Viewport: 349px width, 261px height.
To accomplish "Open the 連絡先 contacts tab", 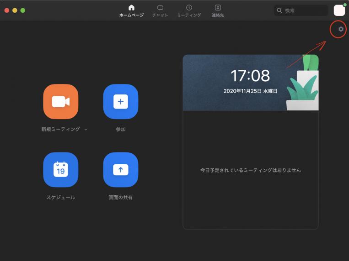I will 218,11.
